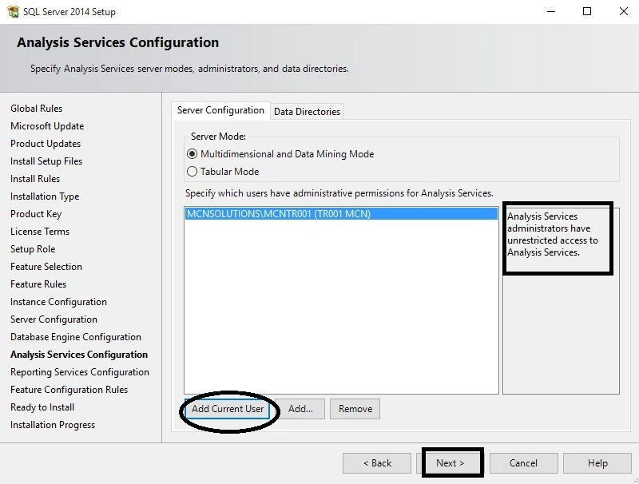This screenshot has height=484, width=639.
Task: Maximize the SQL Server Setup window
Action: click(587, 11)
